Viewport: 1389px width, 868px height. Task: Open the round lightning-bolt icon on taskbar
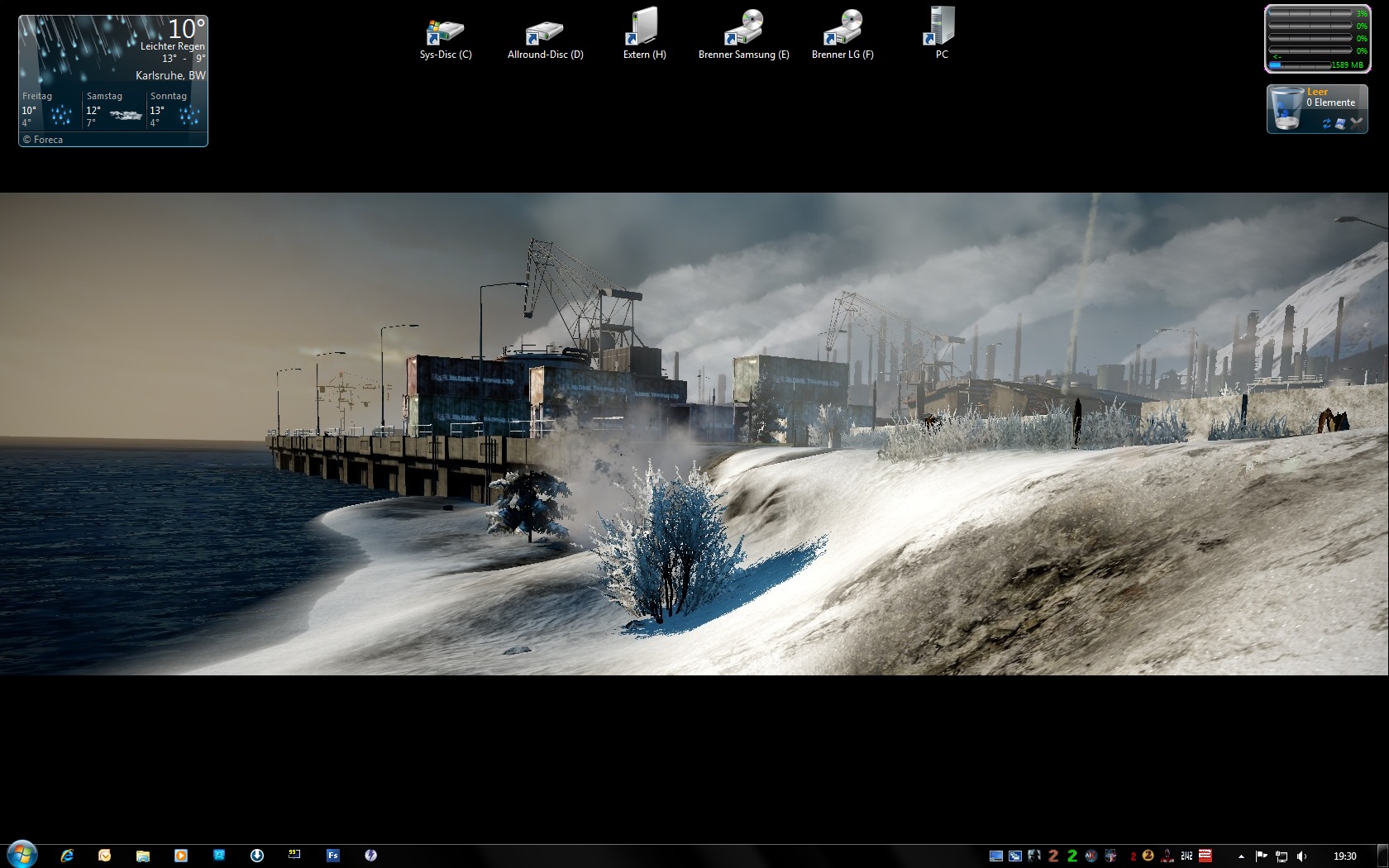[370, 856]
